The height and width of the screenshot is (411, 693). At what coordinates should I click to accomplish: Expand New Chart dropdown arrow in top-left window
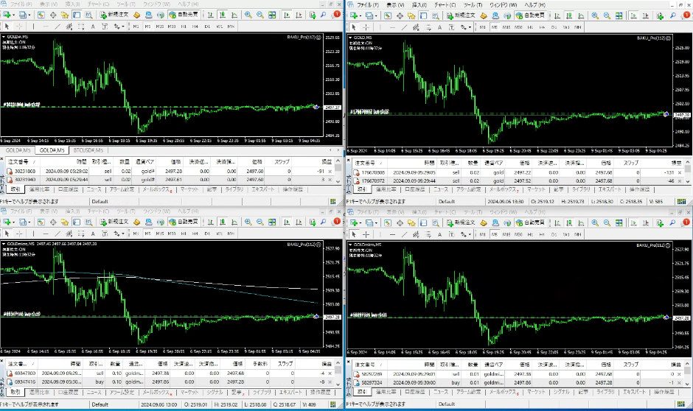point(14,15)
